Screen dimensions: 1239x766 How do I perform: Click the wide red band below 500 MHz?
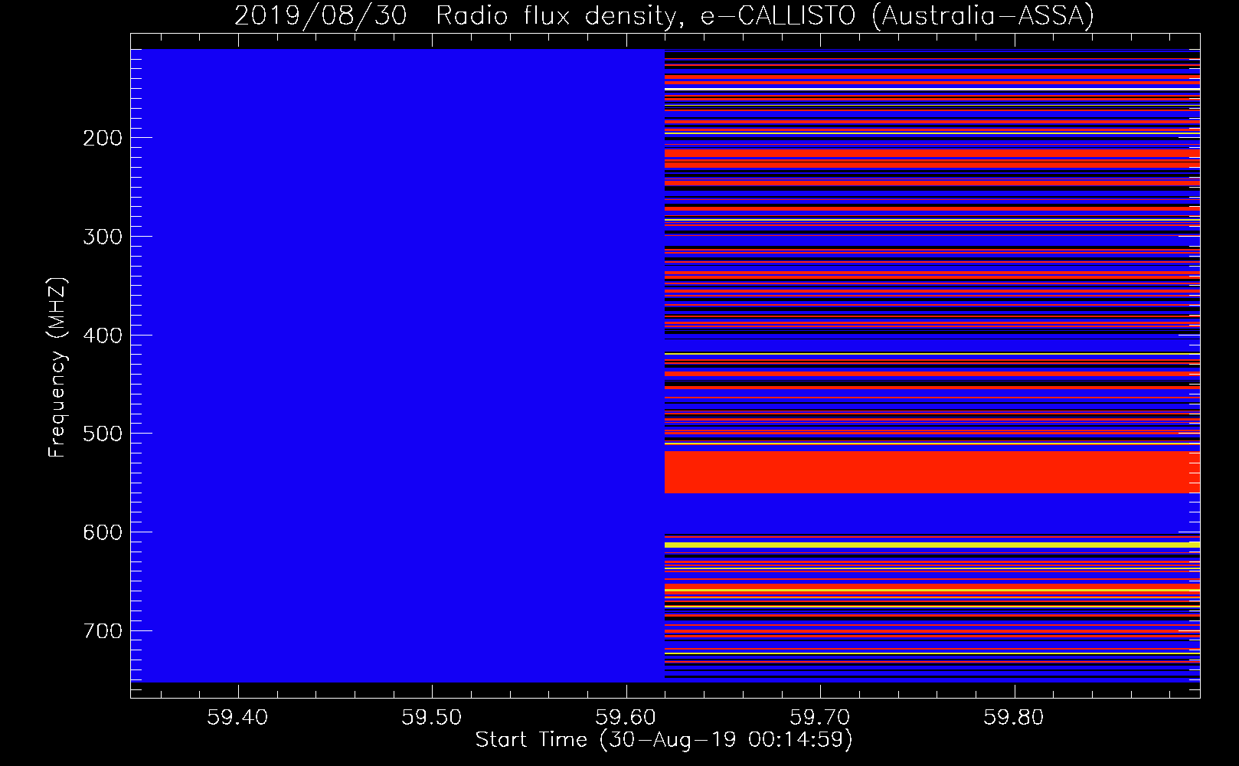932,472
